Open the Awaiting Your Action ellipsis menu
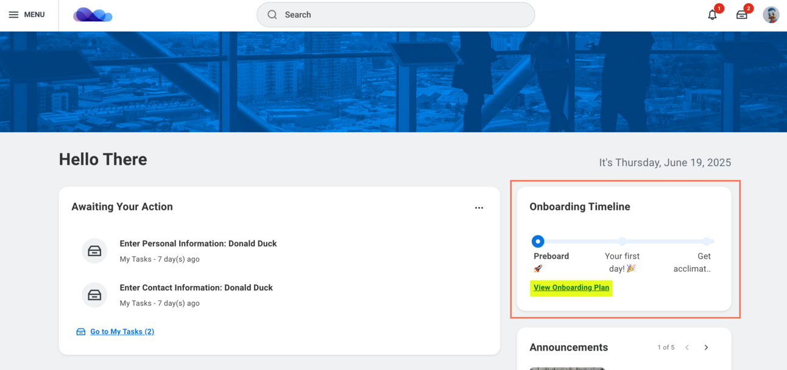This screenshot has width=787, height=370. click(x=479, y=208)
